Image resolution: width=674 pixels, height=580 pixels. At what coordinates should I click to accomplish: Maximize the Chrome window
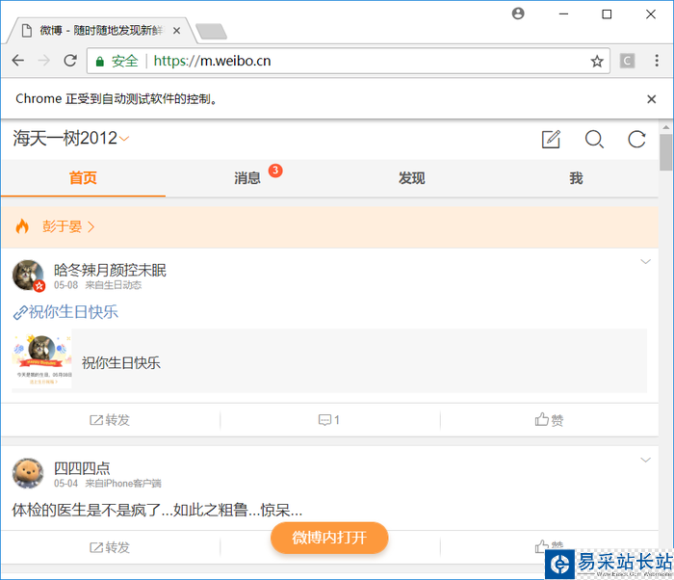point(607,14)
